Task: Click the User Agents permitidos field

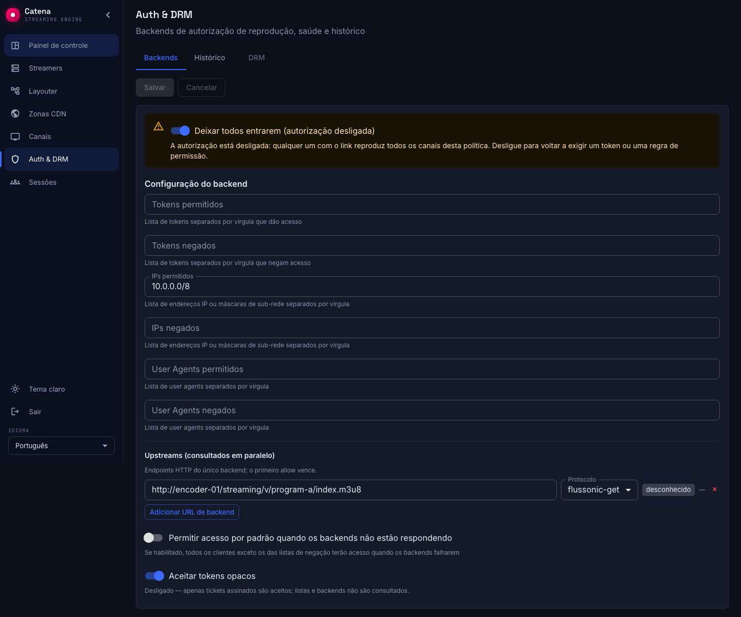Action: [432, 369]
